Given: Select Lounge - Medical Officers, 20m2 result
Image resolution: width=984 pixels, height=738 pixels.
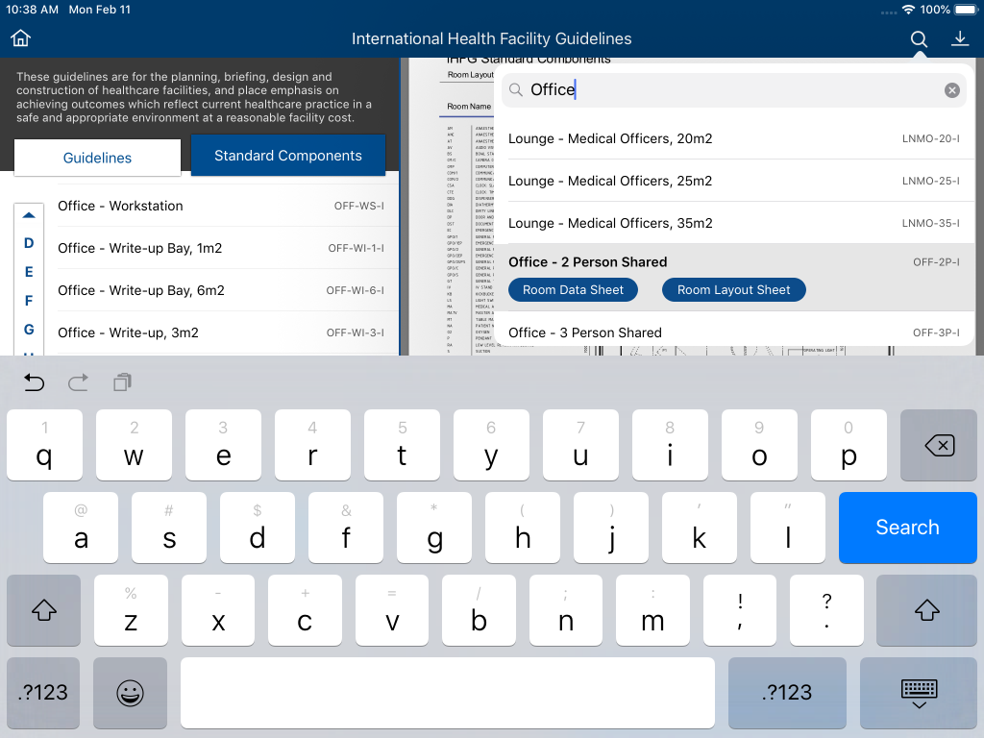Looking at the screenshot, I should (733, 138).
